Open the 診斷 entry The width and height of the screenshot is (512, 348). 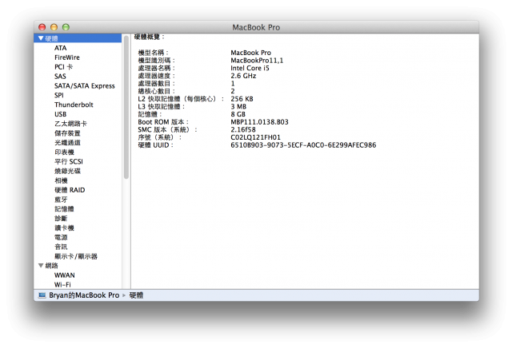tap(61, 219)
